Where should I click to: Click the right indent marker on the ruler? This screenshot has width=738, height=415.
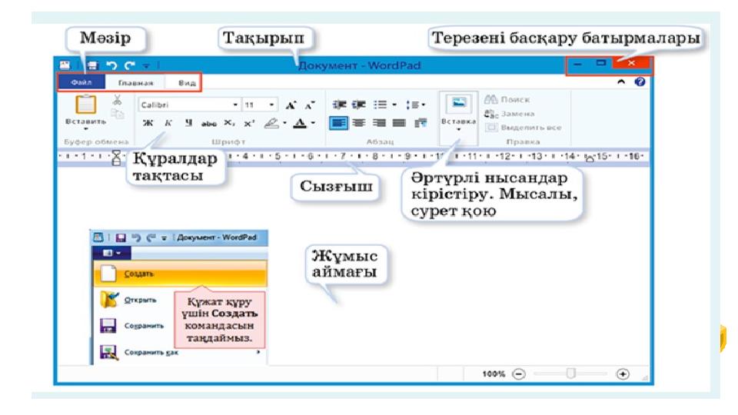coord(590,158)
